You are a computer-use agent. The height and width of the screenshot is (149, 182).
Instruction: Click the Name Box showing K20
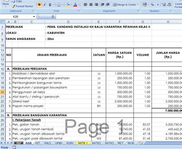point(16,17)
